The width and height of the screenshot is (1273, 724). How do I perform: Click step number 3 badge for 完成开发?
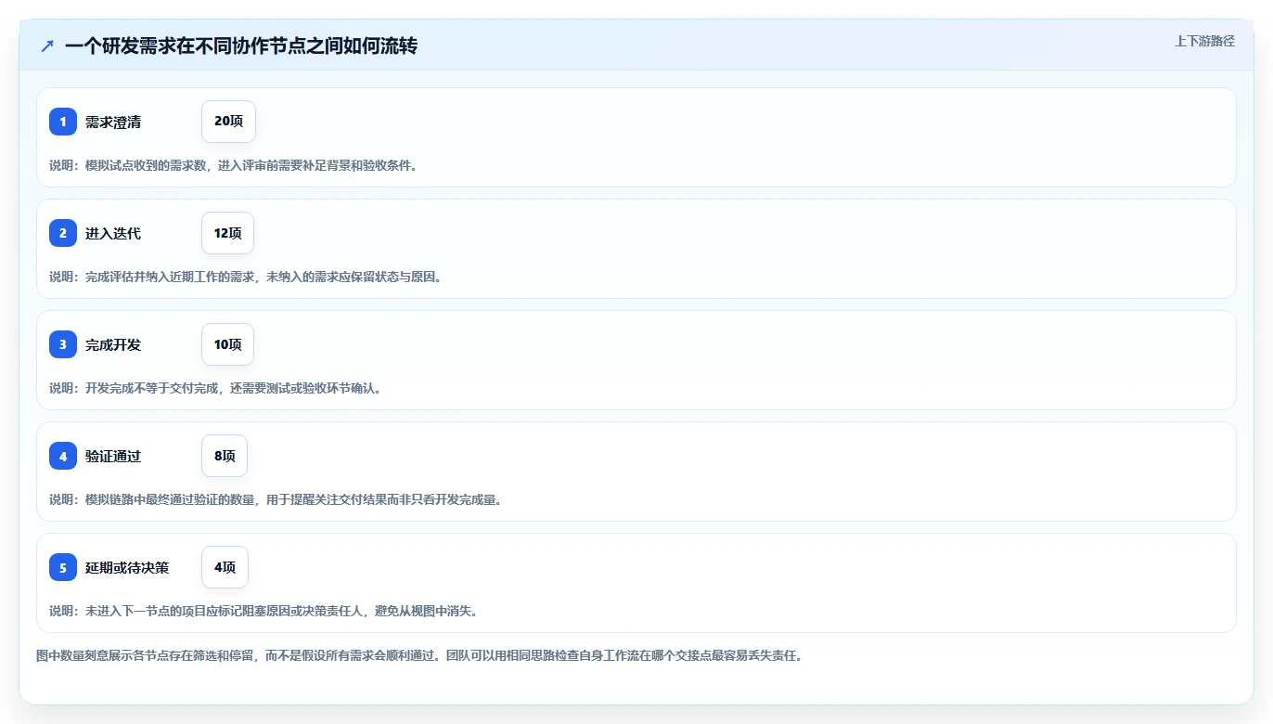point(63,344)
